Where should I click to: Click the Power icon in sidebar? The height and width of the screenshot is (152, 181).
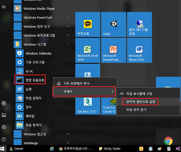click(4, 139)
